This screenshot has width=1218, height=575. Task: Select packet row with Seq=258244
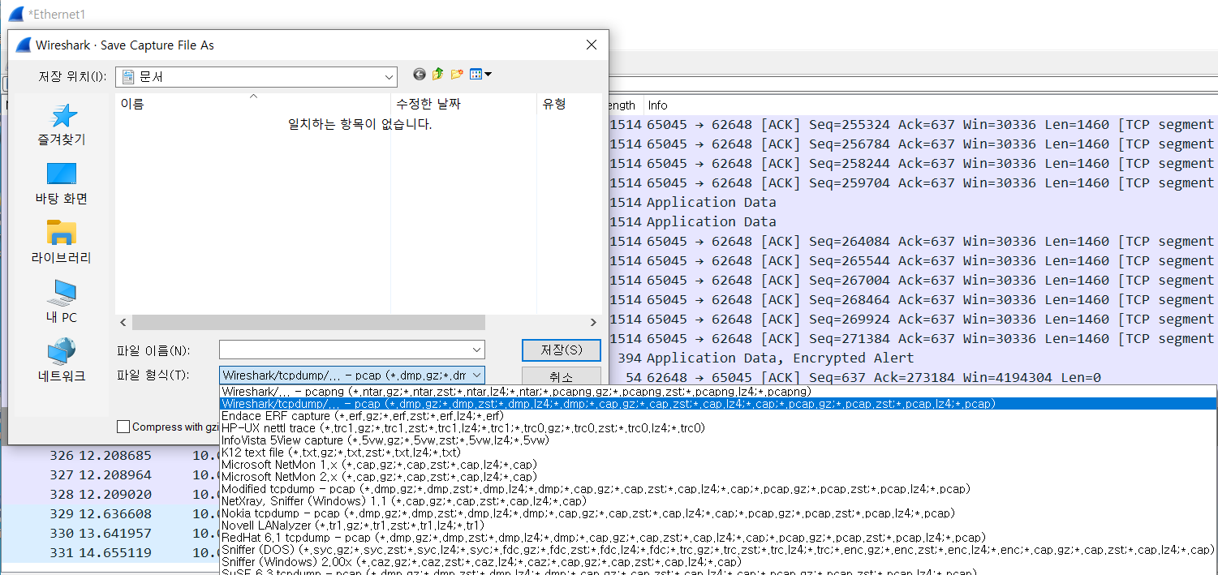(x=912, y=163)
